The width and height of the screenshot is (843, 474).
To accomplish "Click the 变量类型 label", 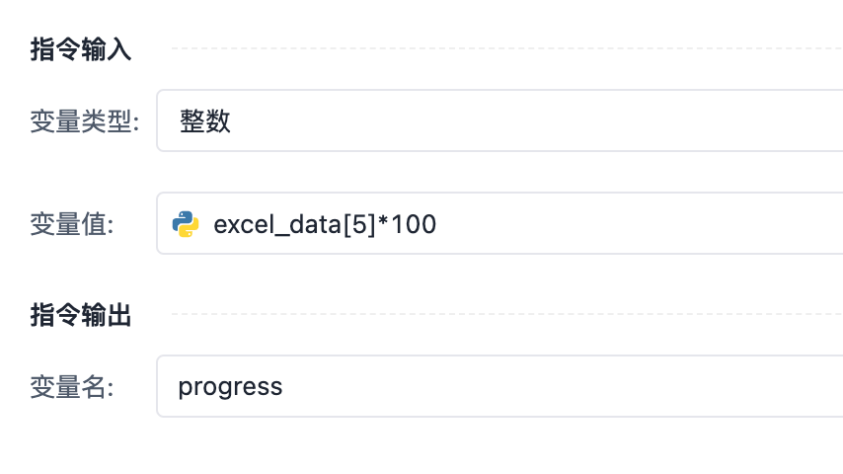I will (85, 121).
